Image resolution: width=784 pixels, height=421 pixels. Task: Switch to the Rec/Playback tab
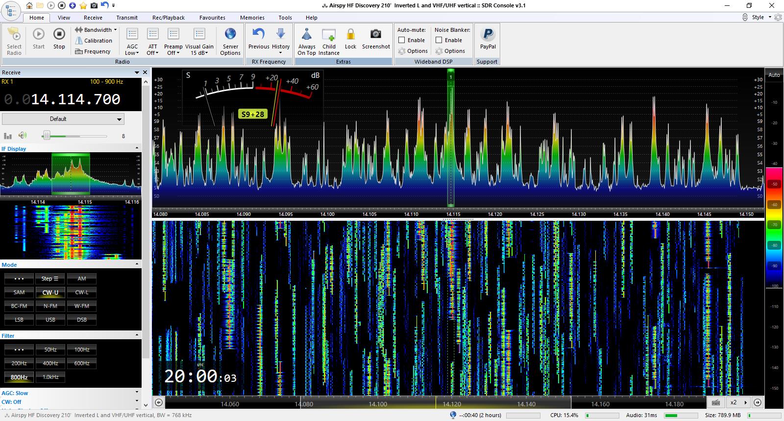pos(168,18)
